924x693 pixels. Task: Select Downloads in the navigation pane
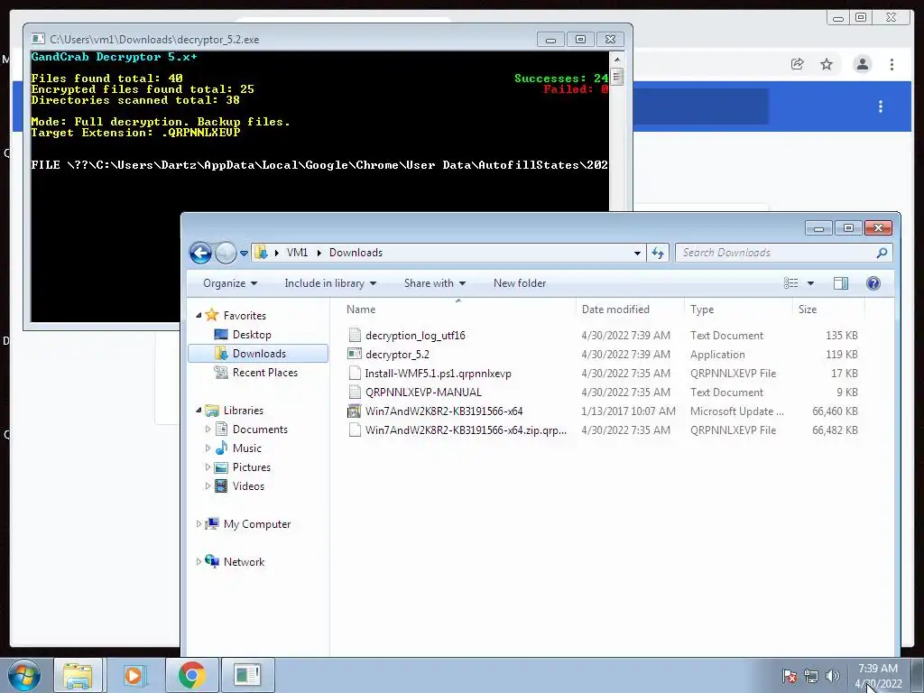(x=258, y=354)
